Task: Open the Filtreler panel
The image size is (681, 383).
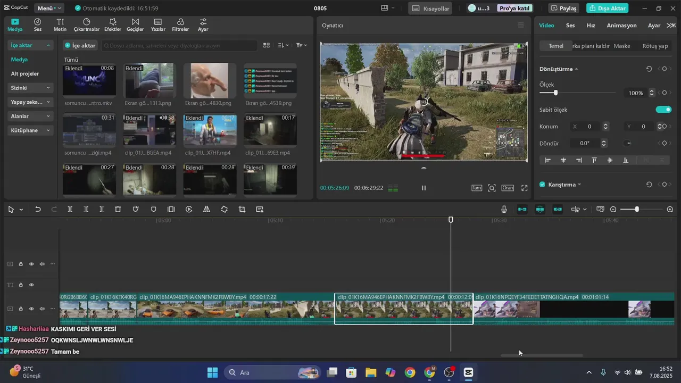Action: click(x=180, y=25)
